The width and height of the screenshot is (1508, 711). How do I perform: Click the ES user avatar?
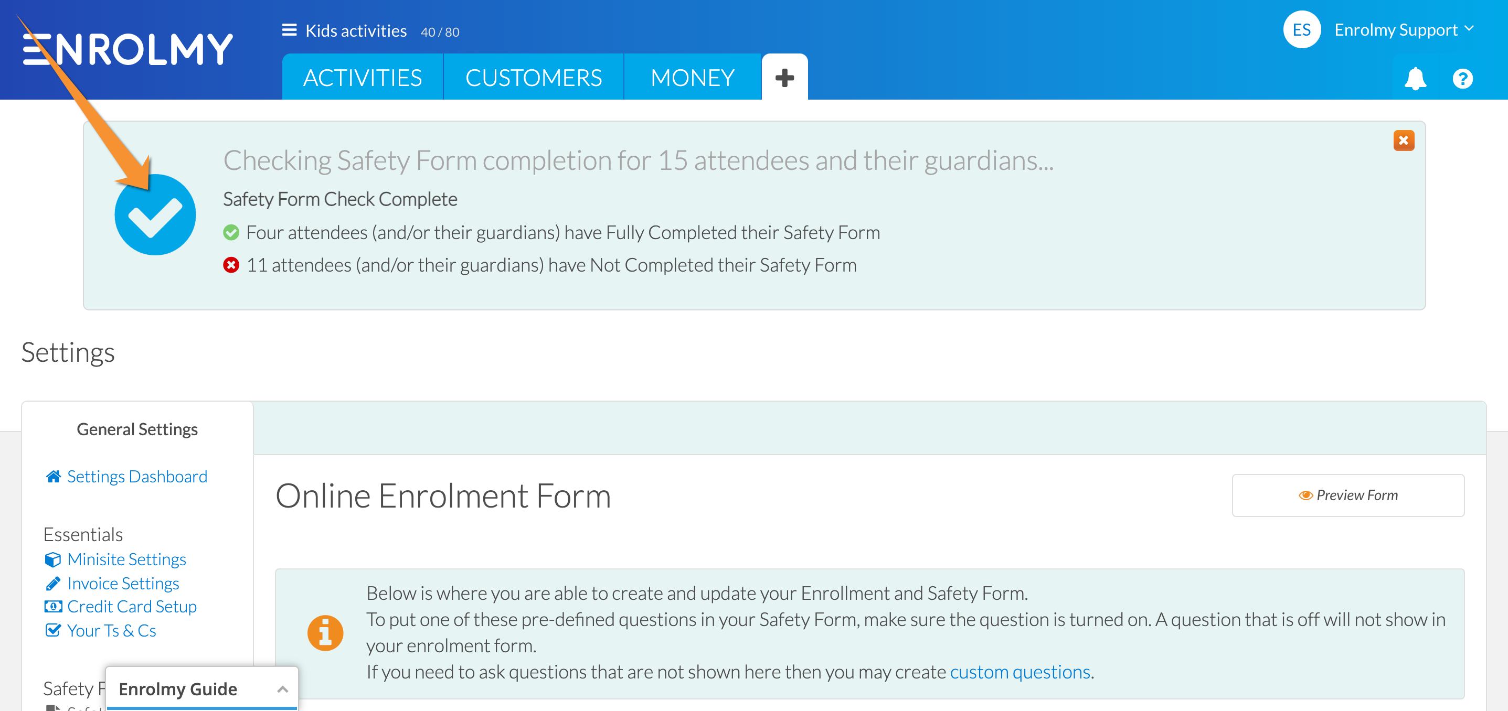[1301, 30]
